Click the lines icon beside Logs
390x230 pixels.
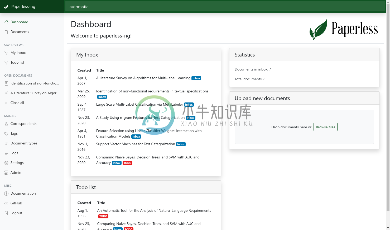point(6,153)
